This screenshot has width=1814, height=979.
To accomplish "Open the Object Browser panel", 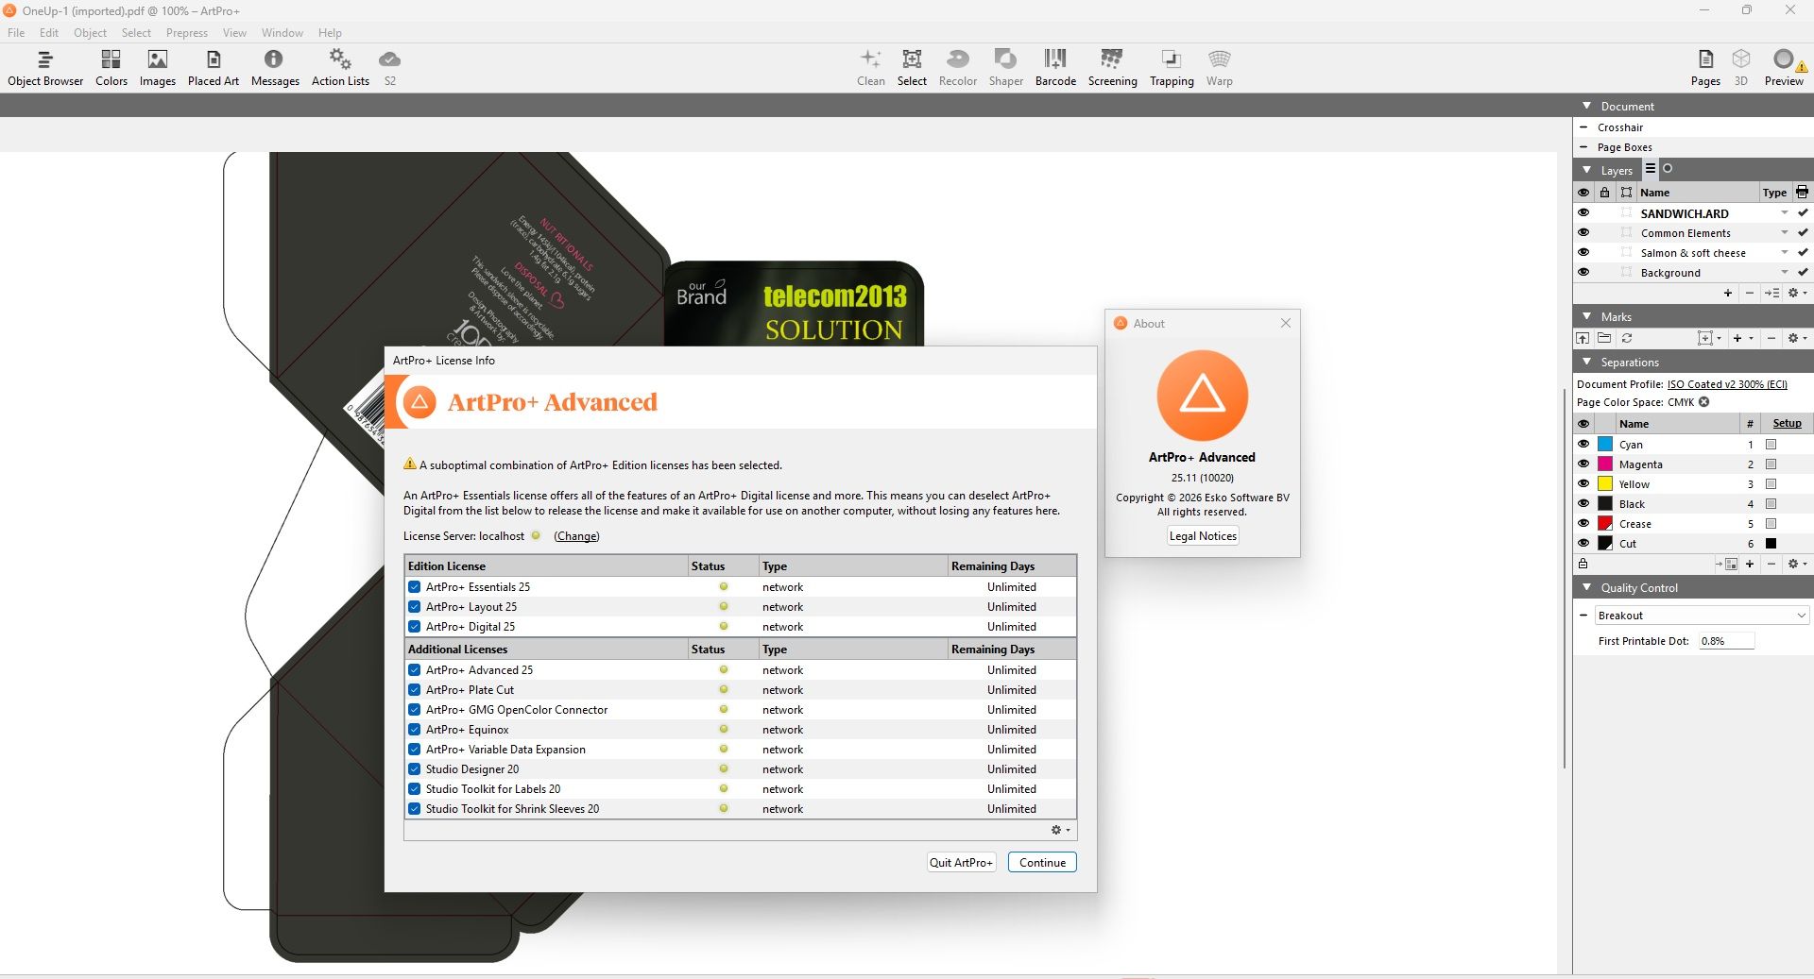I will pyautogui.click(x=45, y=68).
